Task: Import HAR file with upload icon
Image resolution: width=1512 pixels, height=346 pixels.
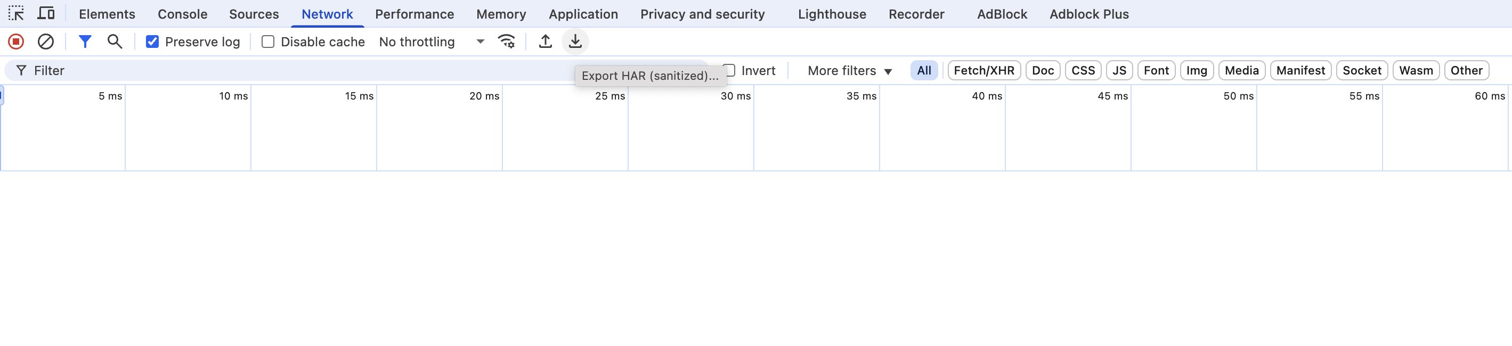Action: pos(545,42)
